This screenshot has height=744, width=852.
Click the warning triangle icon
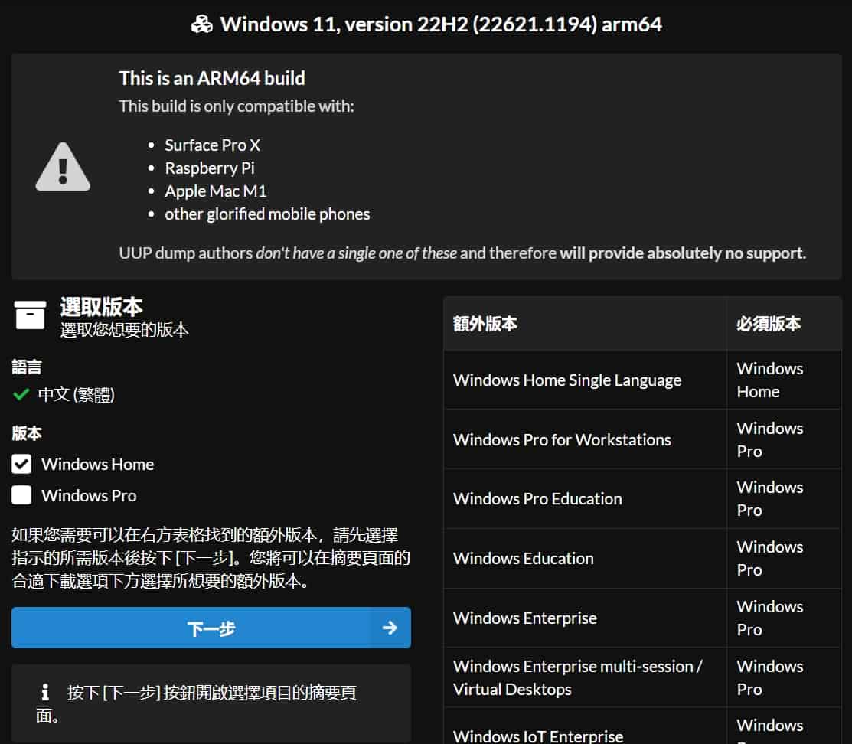click(x=63, y=167)
